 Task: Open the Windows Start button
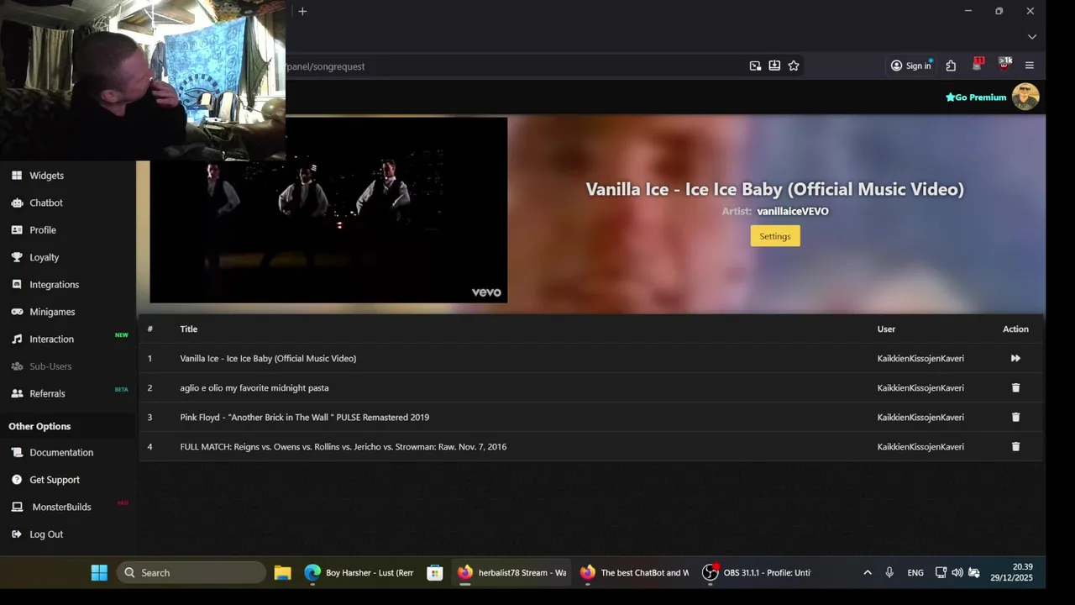click(x=99, y=572)
